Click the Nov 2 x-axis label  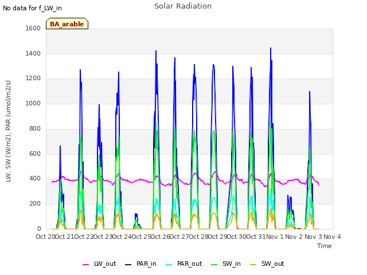click(x=294, y=237)
